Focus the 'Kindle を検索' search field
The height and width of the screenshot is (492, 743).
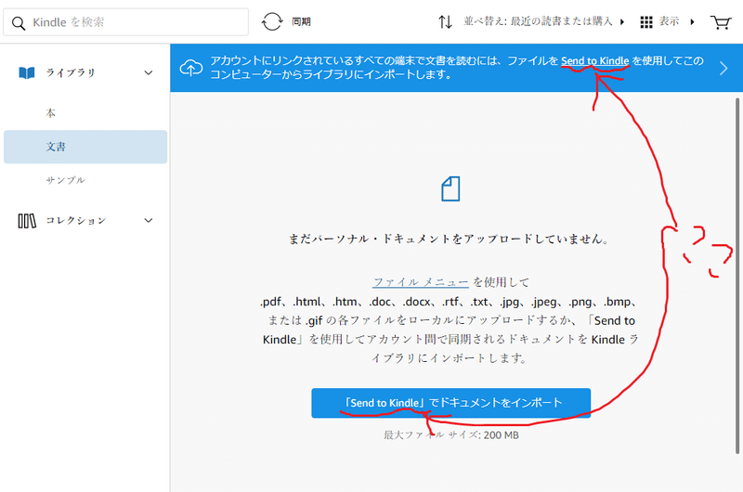pos(125,21)
